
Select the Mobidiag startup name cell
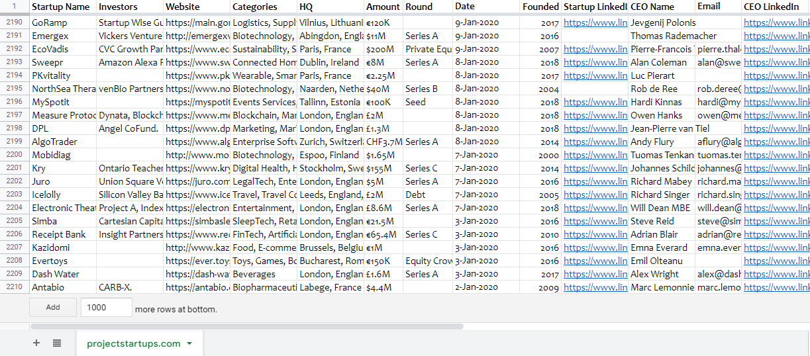(63, 155)
